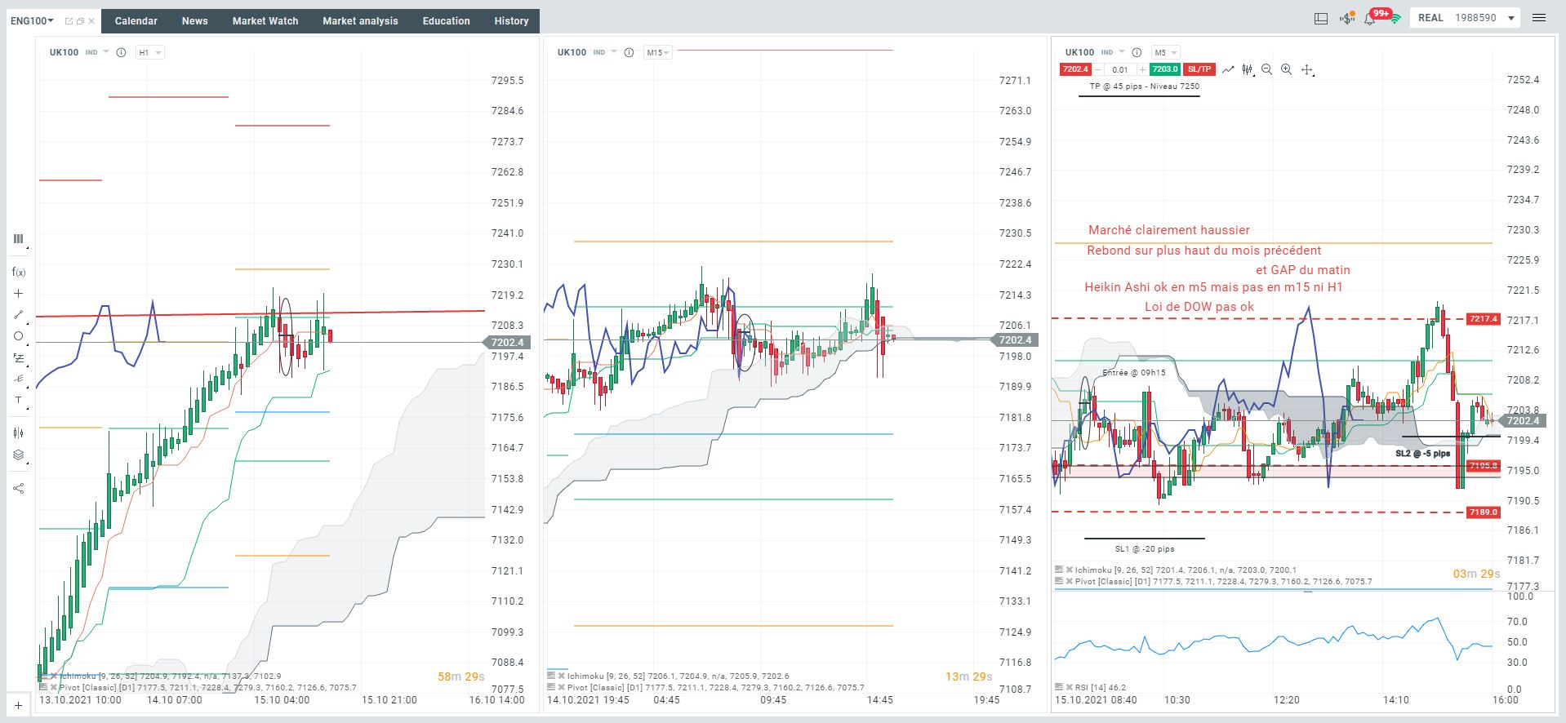Zoom out on the M5 chart
Screen dimensions: 1566x723
coord(1267,69)
